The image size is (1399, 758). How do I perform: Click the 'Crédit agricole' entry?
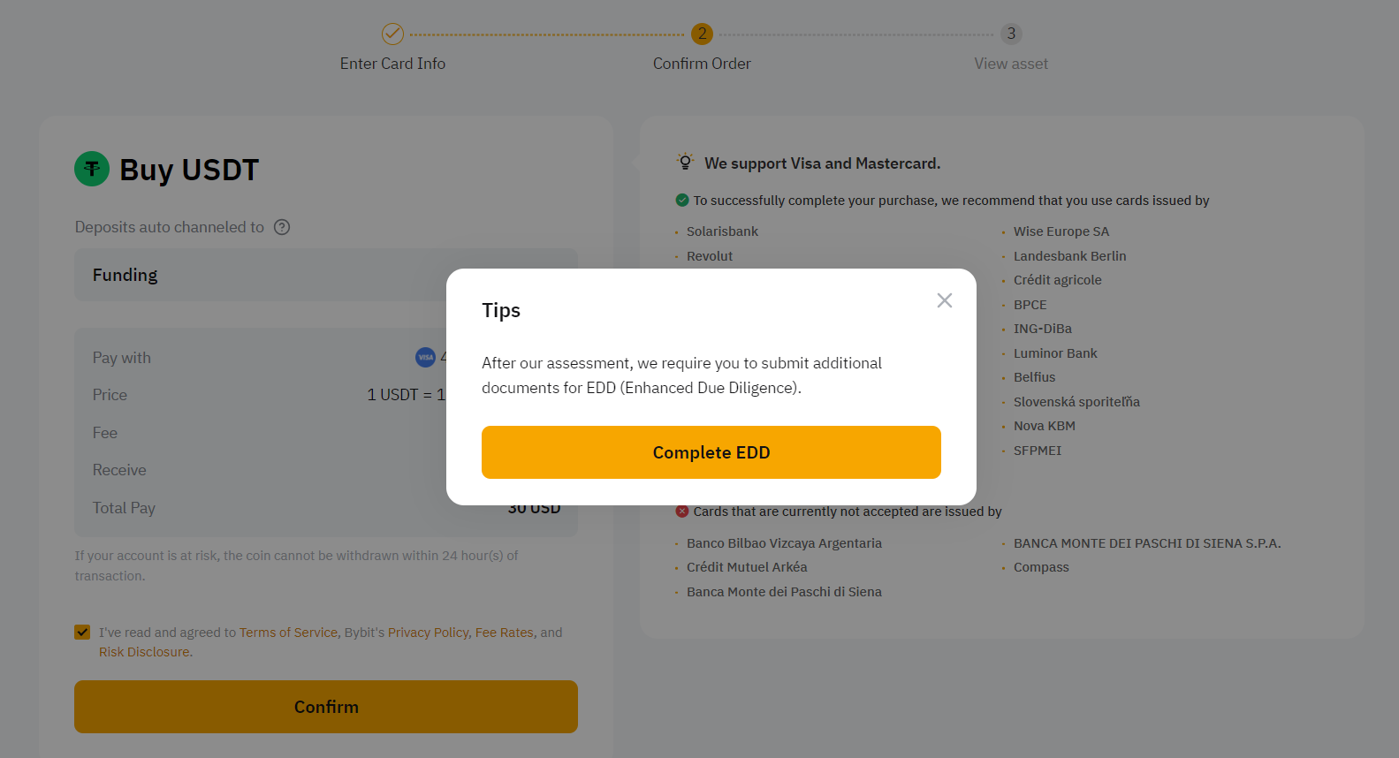(1058, 280)
